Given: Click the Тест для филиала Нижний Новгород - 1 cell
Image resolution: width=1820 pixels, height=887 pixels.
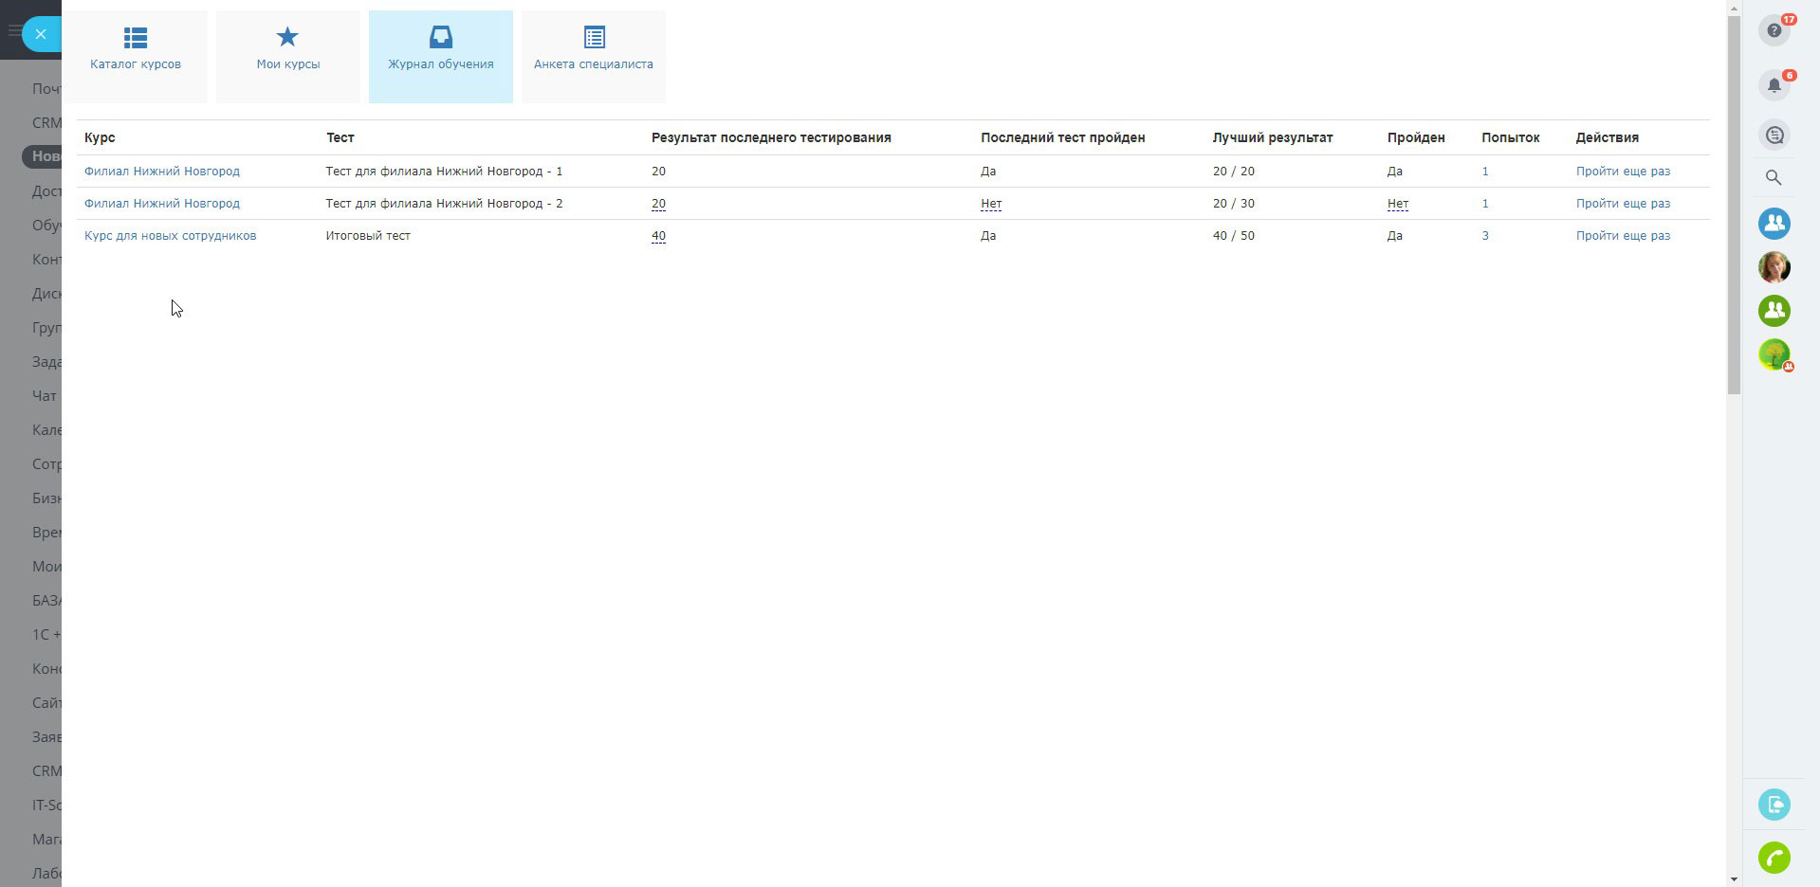Looking at the screenshot, I should click(x=444, y=172).
